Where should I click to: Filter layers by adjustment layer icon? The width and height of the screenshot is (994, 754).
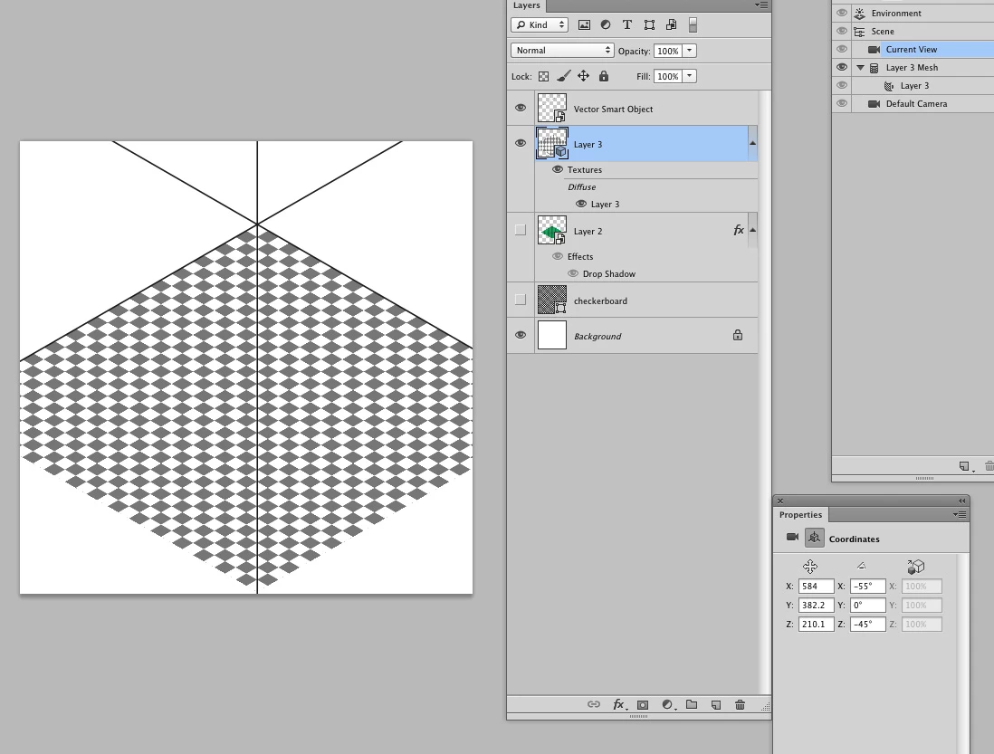(606, 25)
